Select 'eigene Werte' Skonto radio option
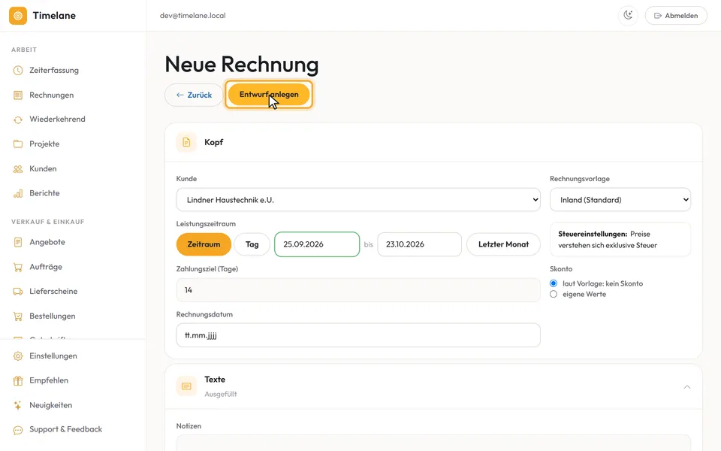 click(554, 294)
